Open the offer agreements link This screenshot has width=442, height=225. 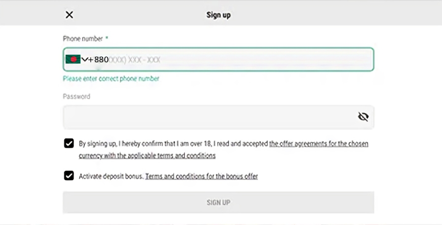[x=318, y=144]
